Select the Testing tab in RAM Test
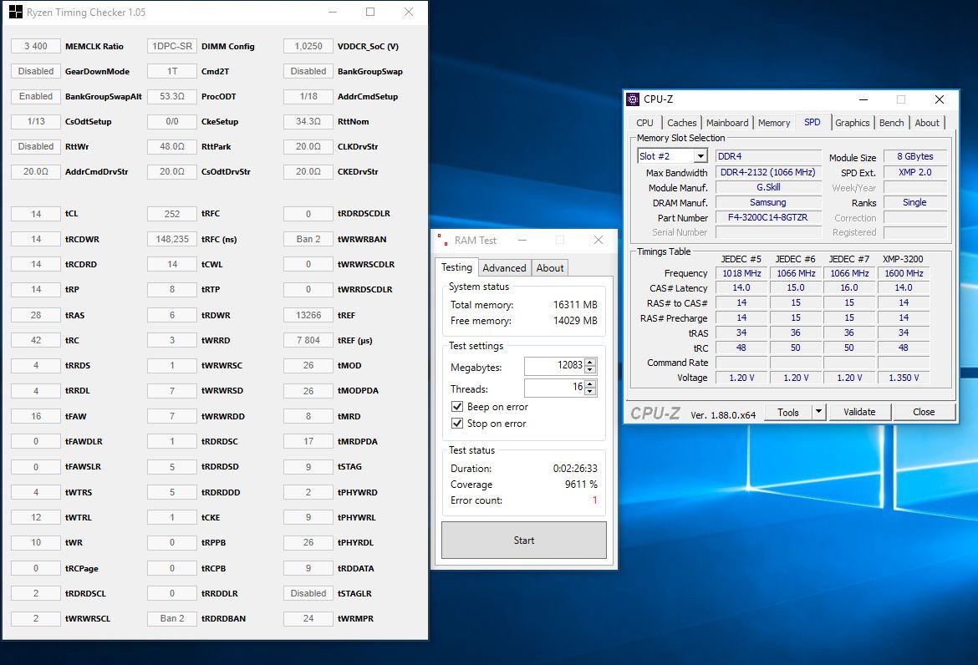 pos(456,267)
